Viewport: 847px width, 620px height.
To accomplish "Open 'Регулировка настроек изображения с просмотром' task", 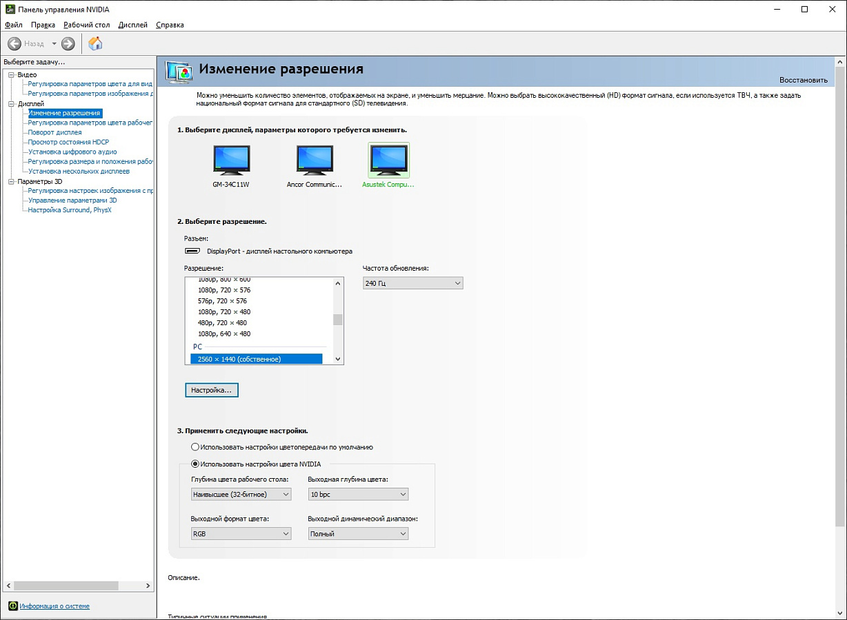I will tap(90, 191).
